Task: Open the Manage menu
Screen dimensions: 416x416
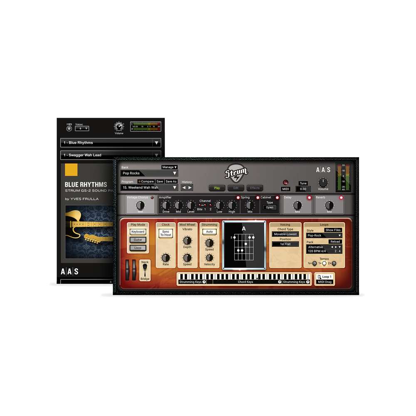Action: coord(170,167)
